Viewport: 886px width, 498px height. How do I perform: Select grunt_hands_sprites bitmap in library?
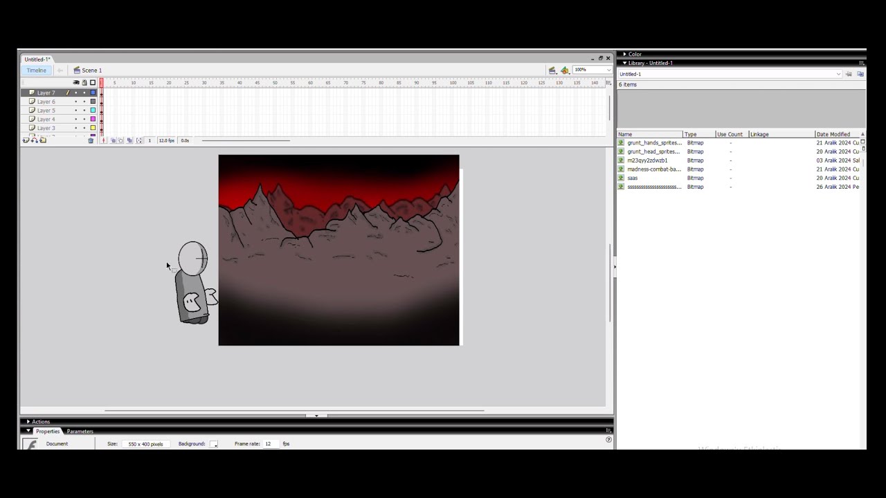pyautogui.click(x=653, y=142)
